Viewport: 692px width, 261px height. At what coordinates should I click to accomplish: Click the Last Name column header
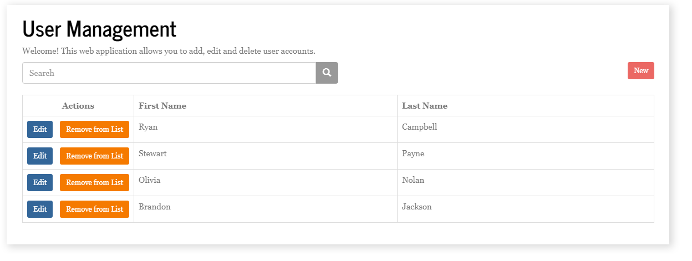[424, 106]
